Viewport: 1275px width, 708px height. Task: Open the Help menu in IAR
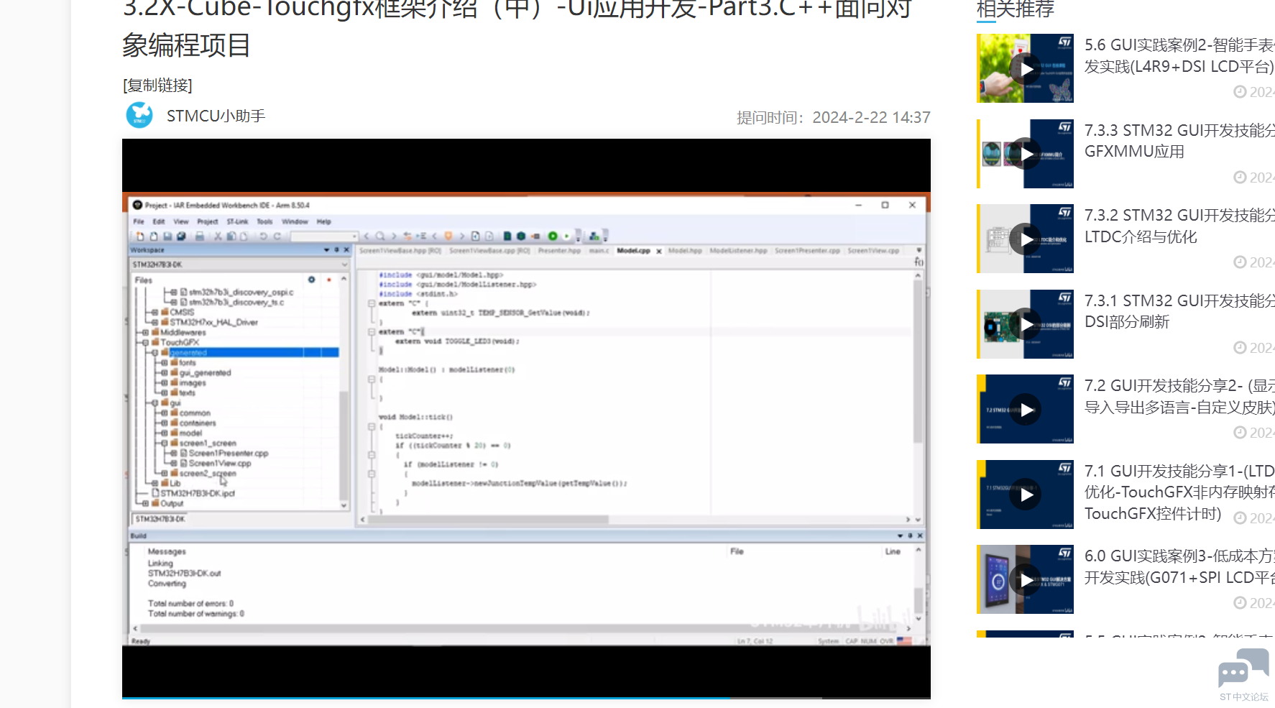(324, 221)
